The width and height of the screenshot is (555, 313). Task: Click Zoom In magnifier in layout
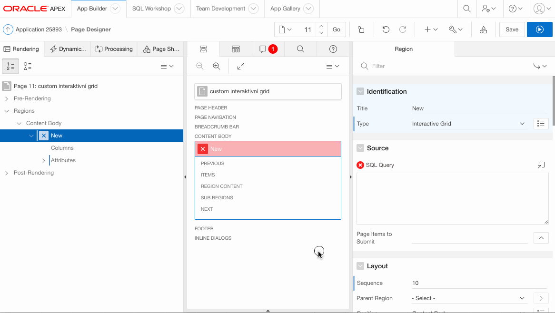click(217, 66)
